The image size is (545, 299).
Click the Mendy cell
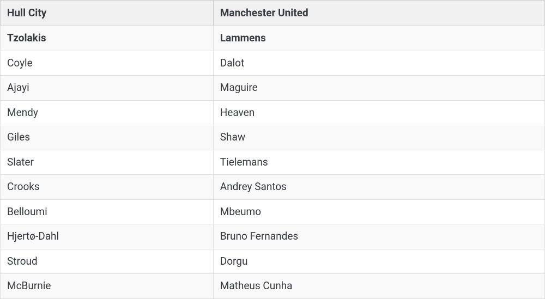tap(107, 113)
